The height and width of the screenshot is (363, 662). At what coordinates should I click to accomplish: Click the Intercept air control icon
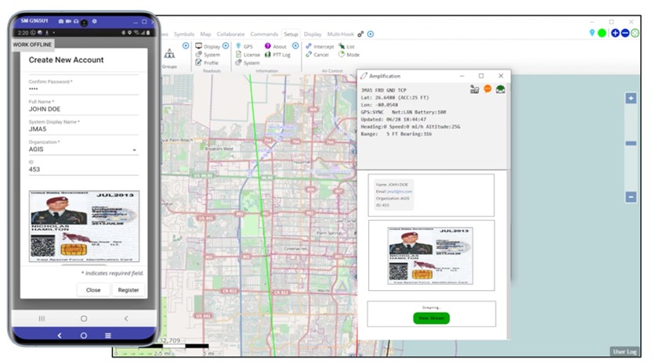(x=309, y=47)
